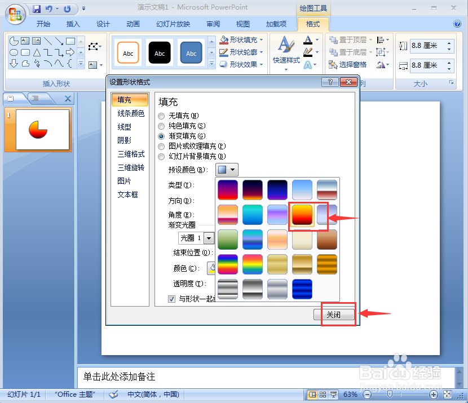Image resolution: width=468 pixels, height=403 pixels.
Task: Select Slide background fill option
Action: click(161, 156)
